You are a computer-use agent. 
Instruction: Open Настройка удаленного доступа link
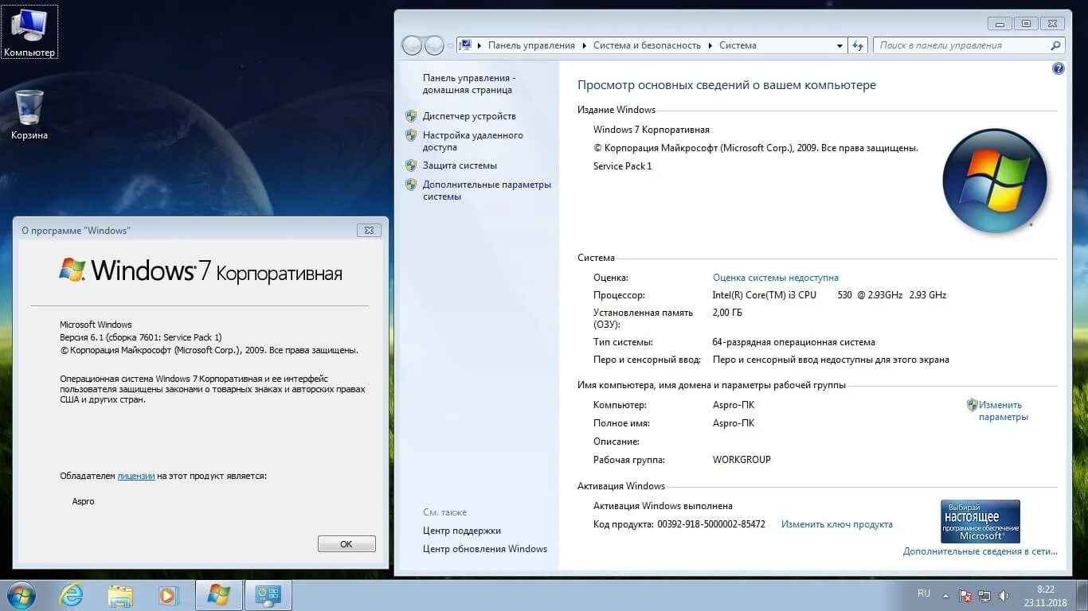click(473, 142)
